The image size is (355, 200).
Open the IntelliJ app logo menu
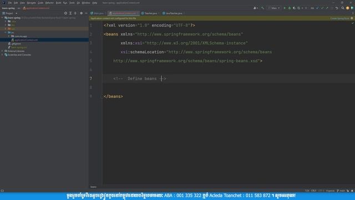(4, 3)
